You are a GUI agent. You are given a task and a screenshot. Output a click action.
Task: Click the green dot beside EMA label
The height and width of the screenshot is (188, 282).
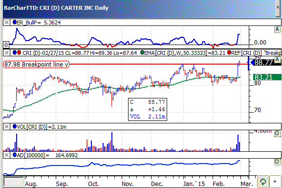pyautogui.click(x=142, y=53)
